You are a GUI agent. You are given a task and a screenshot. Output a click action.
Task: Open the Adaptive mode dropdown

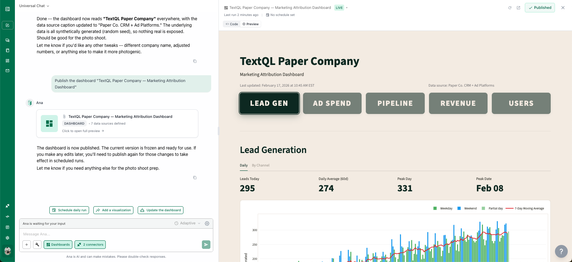pyautogui.click(x=187, y=223)
